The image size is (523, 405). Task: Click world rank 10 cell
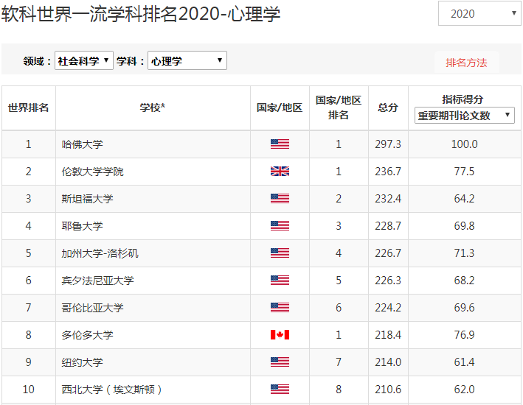pos(28,390)
